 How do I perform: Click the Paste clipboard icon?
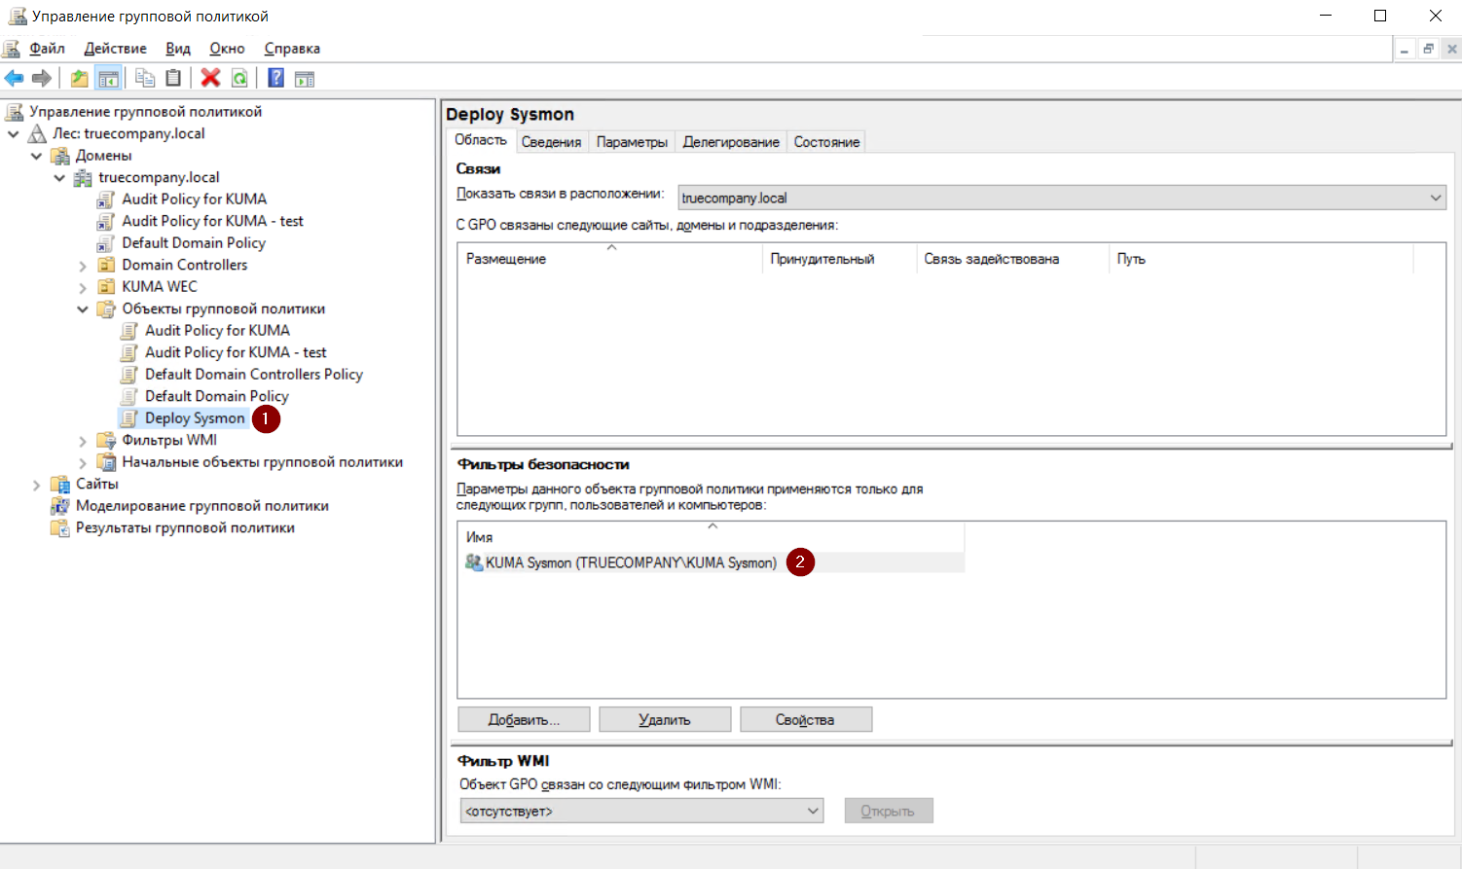point(173,79)
